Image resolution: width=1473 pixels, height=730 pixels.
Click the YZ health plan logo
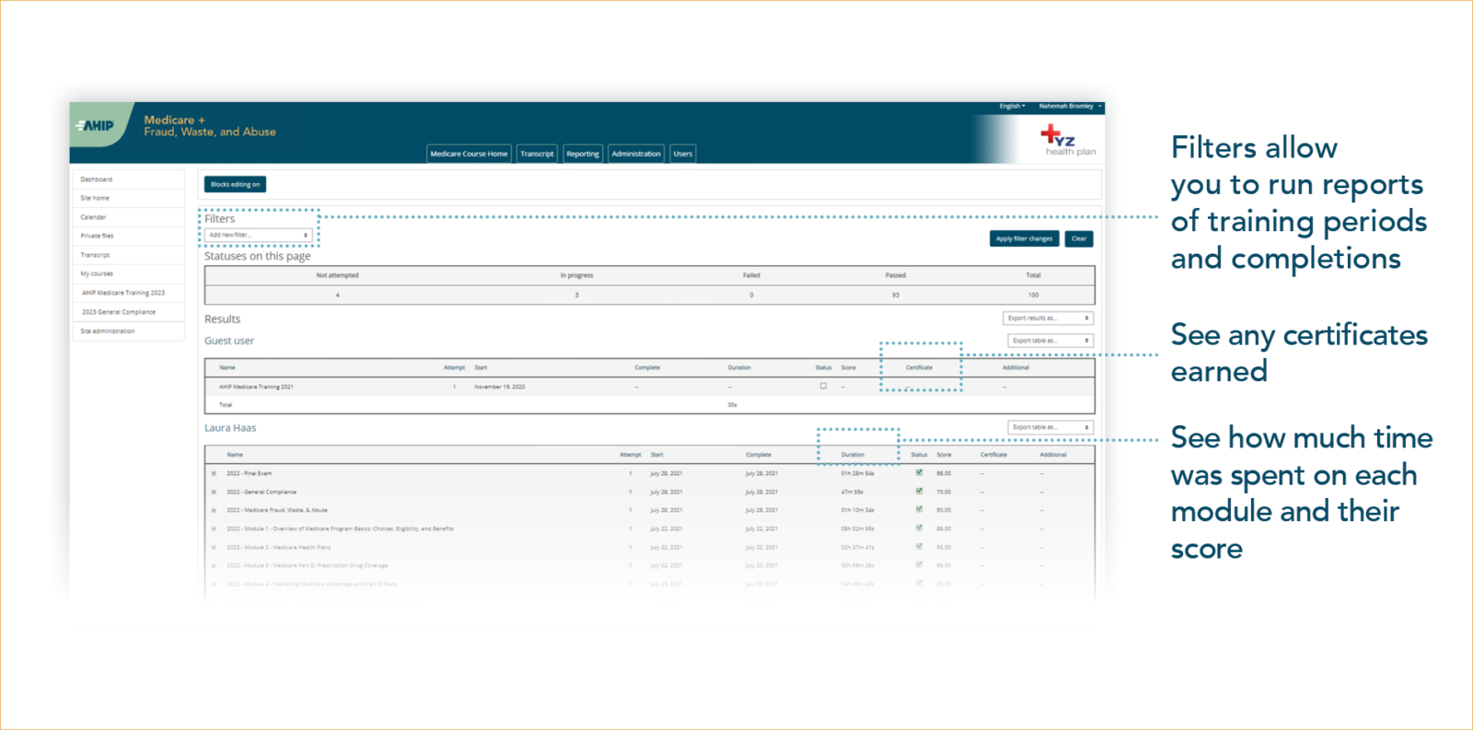tap(1067, 141)
